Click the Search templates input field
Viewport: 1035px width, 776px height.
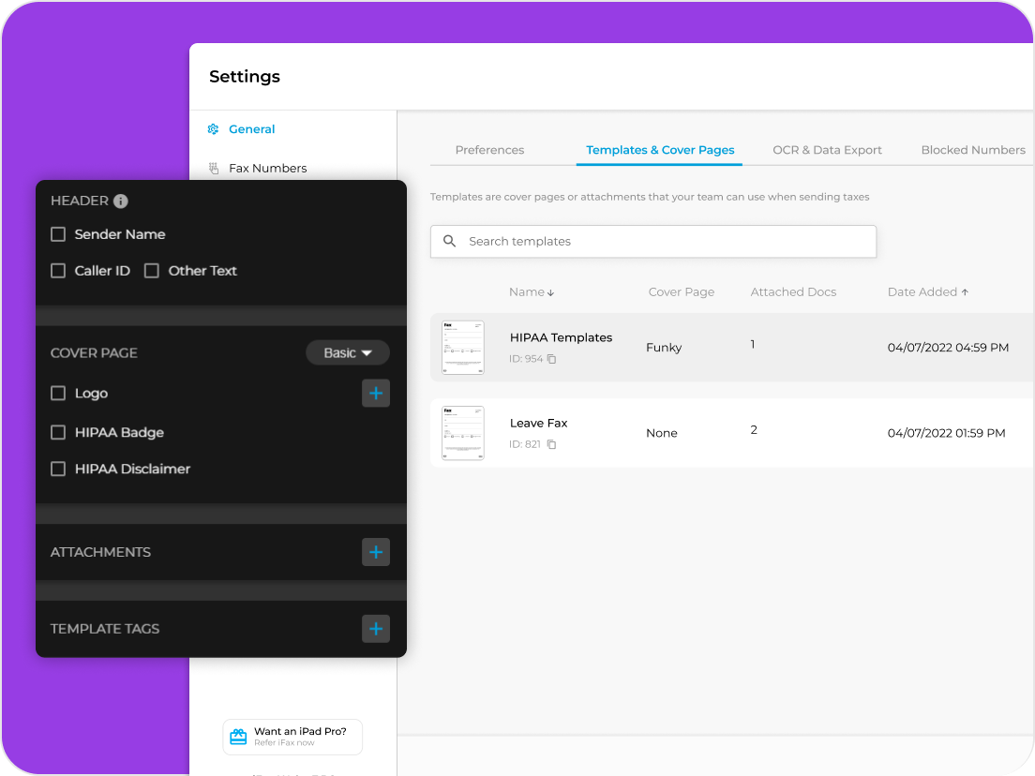(653, 242)
